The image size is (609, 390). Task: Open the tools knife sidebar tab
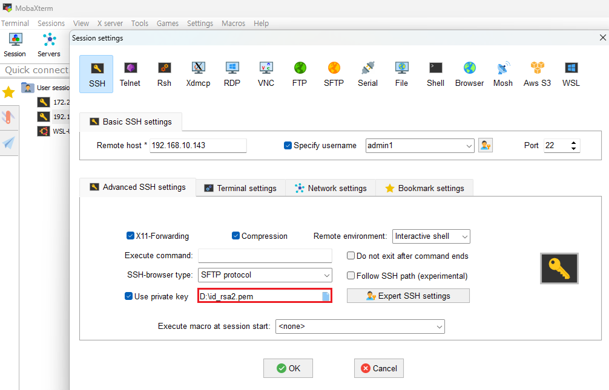(x=8, y=117)
